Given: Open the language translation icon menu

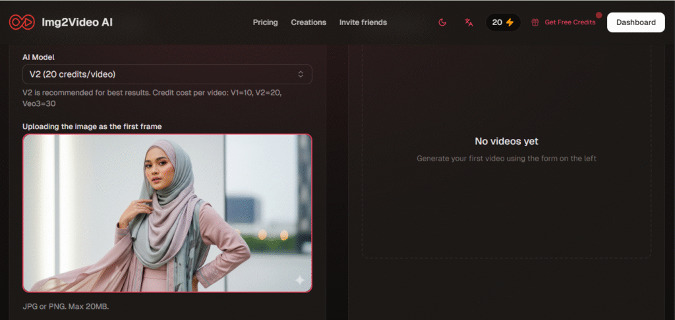Looking at the screenshot, I should [469, 22].
